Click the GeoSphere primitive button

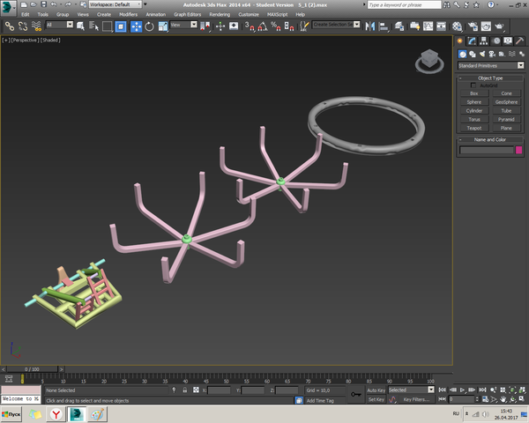(x=506, y=101)
